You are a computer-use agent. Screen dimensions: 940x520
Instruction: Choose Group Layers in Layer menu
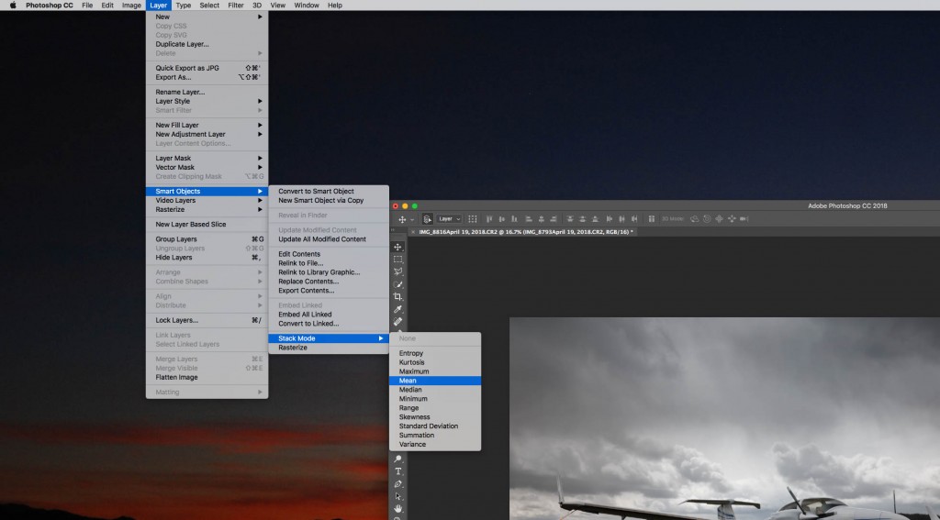click(x=207, y=239)
